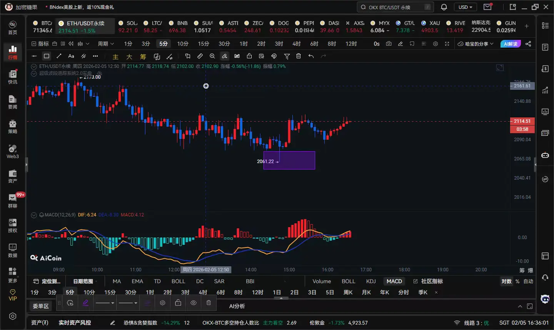
Task: Click the filter funnel icon
Action: 287,56
